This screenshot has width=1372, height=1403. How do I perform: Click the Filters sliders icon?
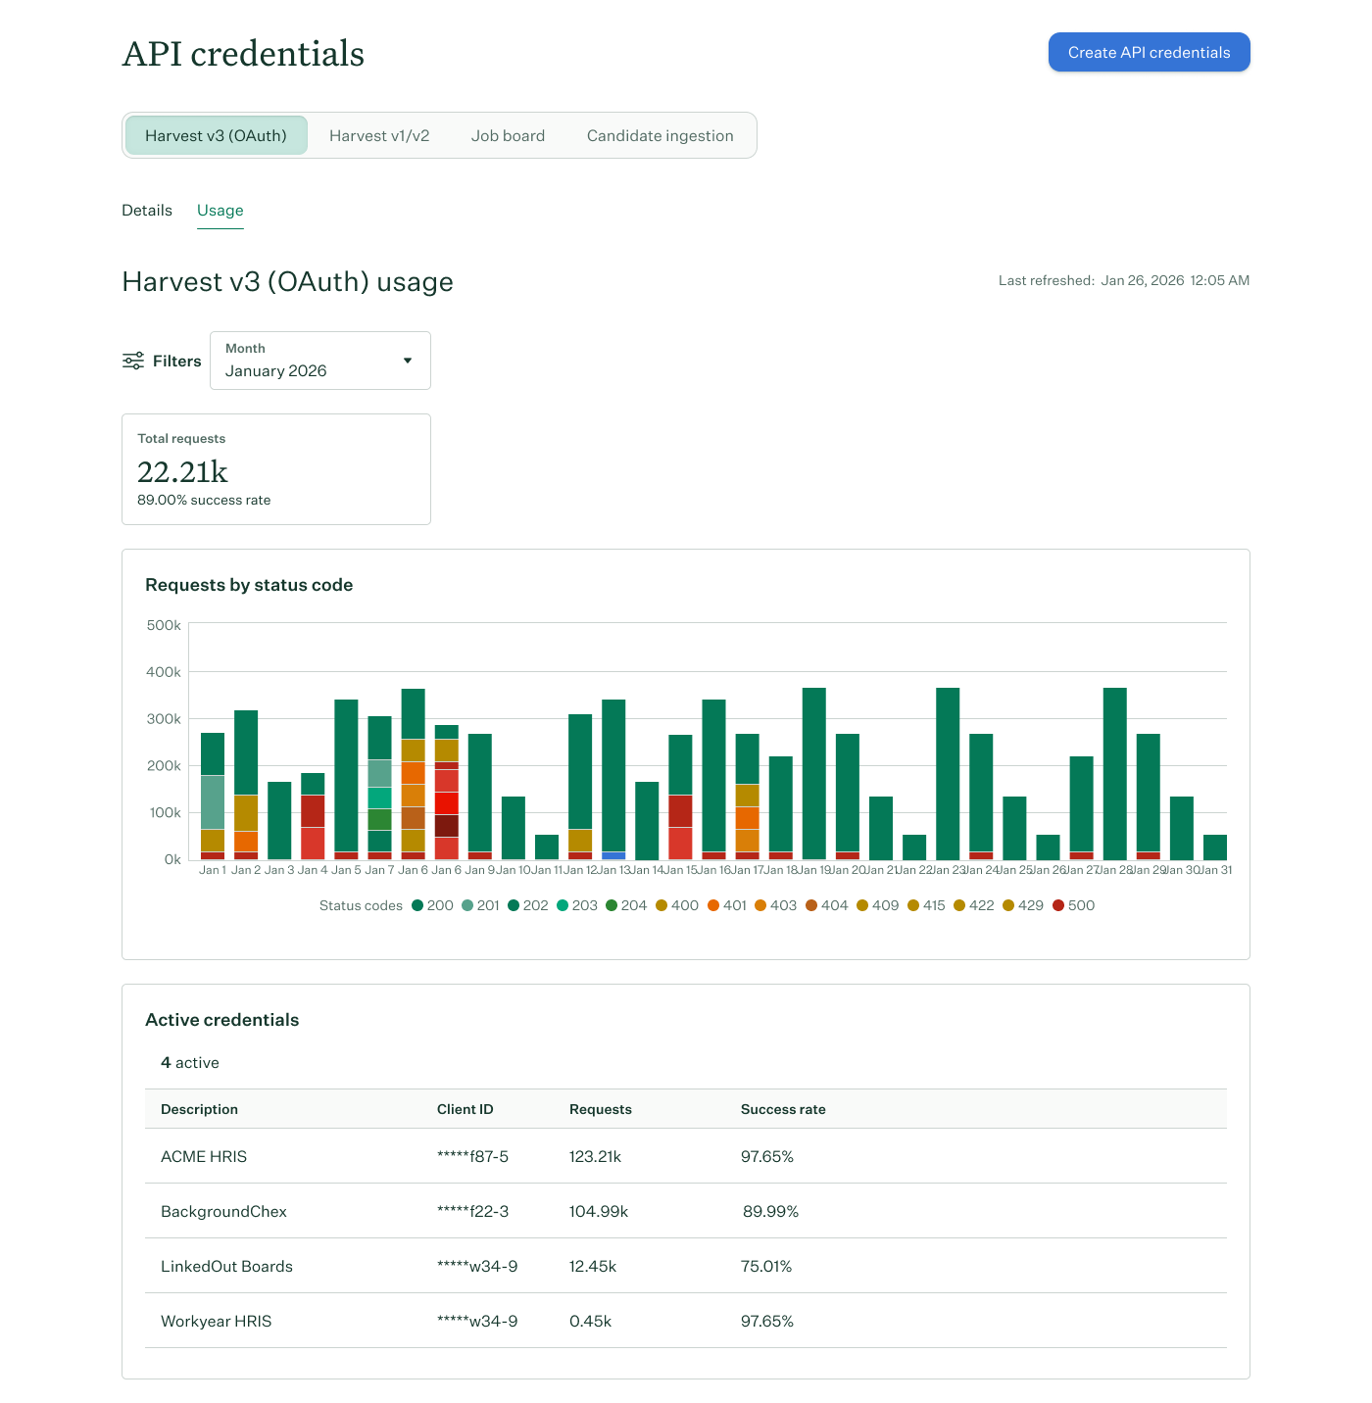(133, 361)
